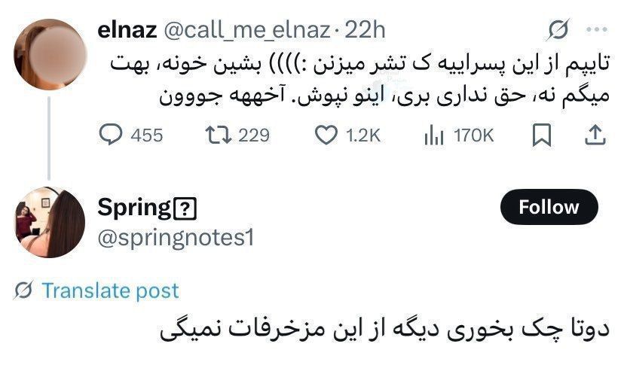Like elnaz's tweet with the heart icon
Screen dimensions: 624x371
pyautogui.click(x=326, y=135)
